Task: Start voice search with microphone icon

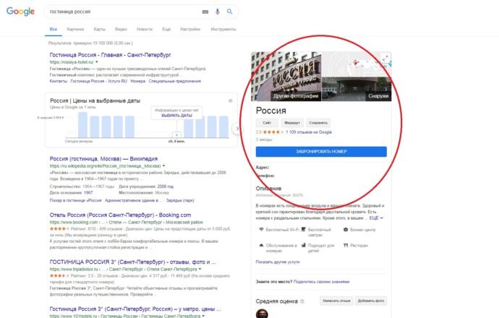Action: pyautogui.click(x=218, y=12)
